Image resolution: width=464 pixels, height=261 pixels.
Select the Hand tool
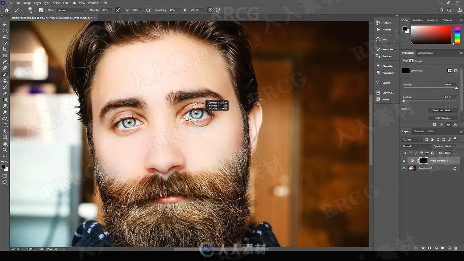click(x=5, y=144)
